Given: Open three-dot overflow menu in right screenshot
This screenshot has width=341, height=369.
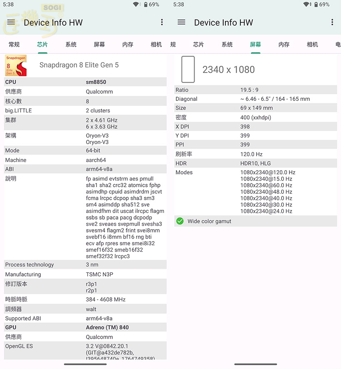Looking at the screenshot, I should click(332, 22).
